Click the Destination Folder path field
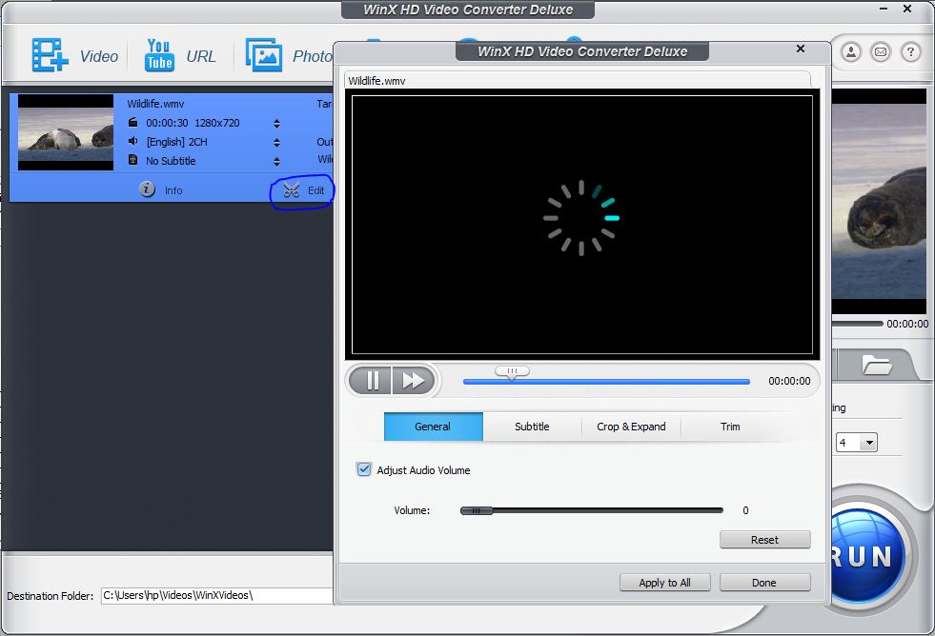 [216, 595]
